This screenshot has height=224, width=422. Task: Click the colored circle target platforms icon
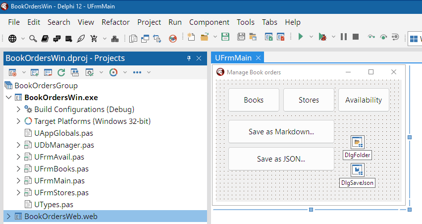(113, 72)
